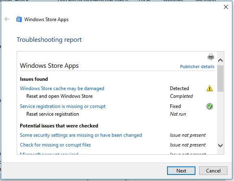Click the report scrollbar down arrow

221,145
